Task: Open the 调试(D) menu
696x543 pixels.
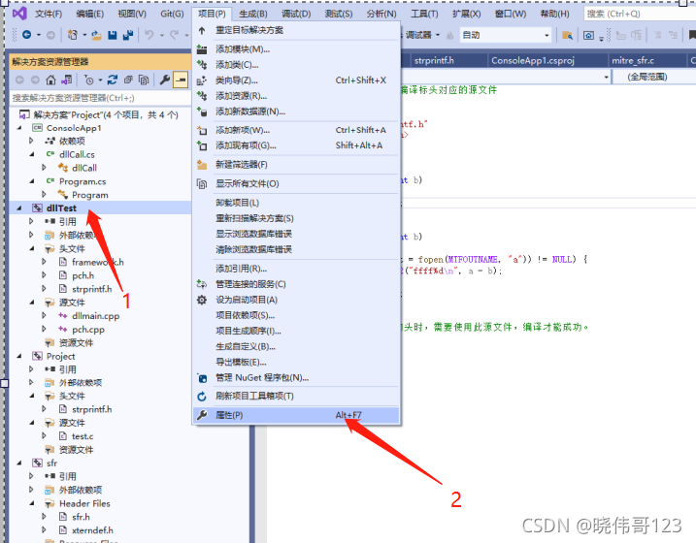Action: click(x=296, y=14)
